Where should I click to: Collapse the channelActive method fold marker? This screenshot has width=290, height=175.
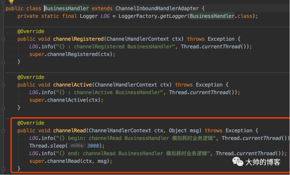pos(3,85)
